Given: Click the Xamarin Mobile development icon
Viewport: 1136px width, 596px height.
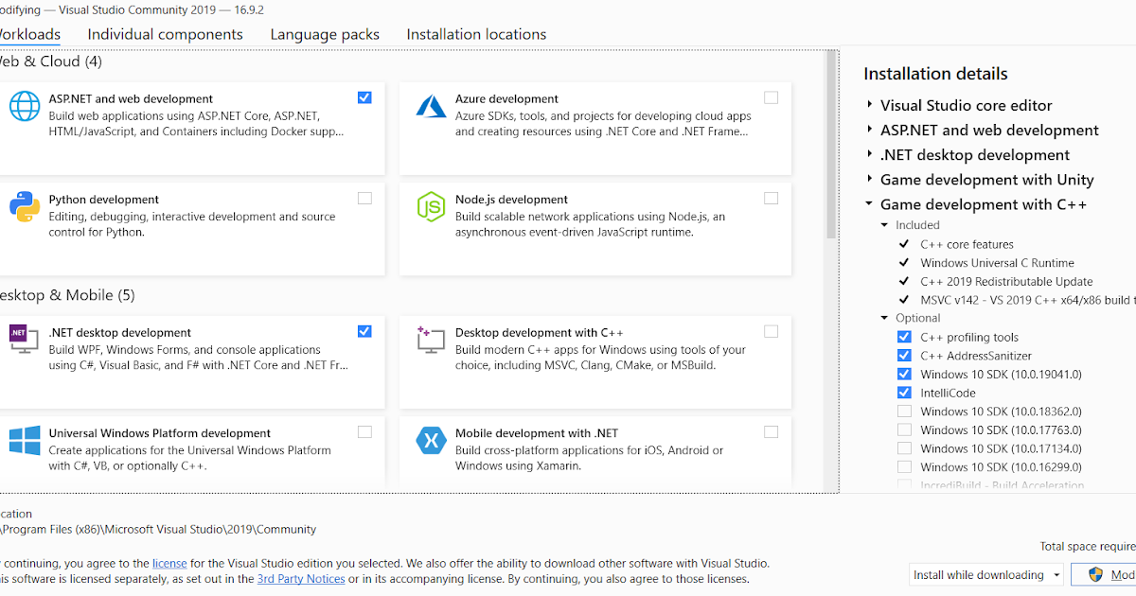Looking at the screenshot, I should (430, 441).
